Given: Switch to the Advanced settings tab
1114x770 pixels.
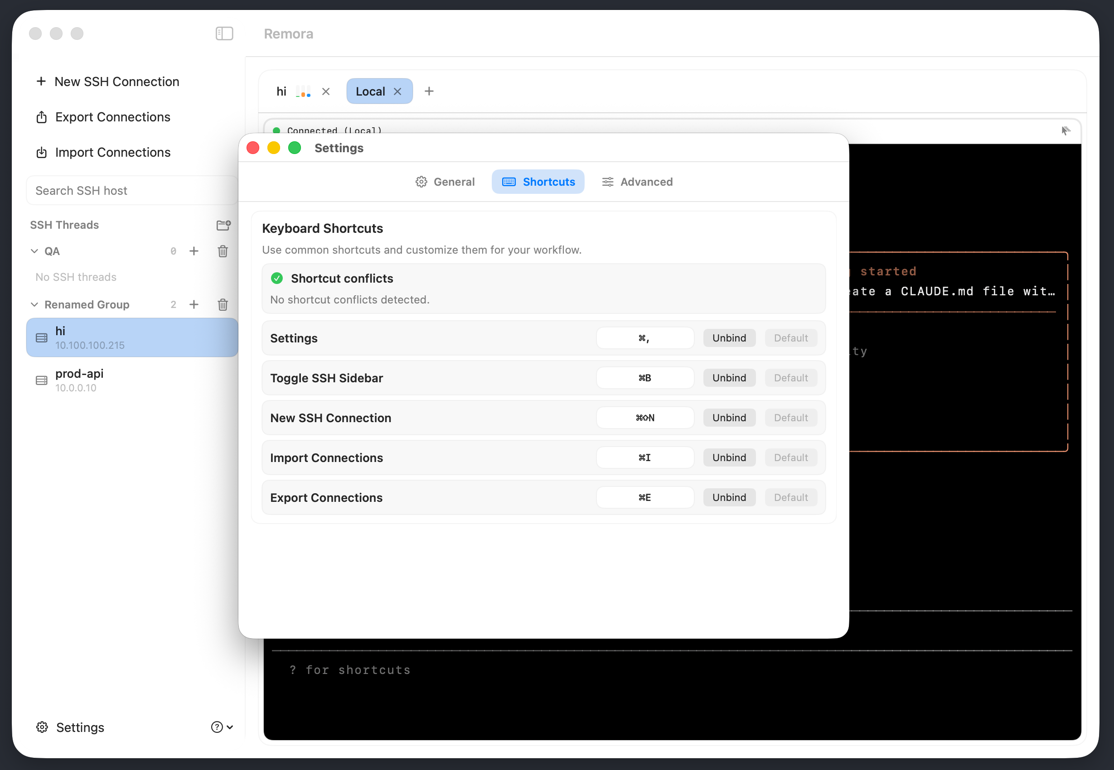Looking at the screenshot, I should 637,182.
